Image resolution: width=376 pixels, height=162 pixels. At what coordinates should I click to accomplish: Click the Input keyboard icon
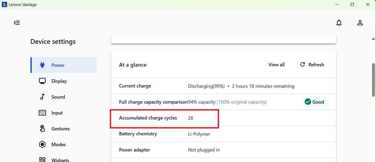(x=42, y=113)
